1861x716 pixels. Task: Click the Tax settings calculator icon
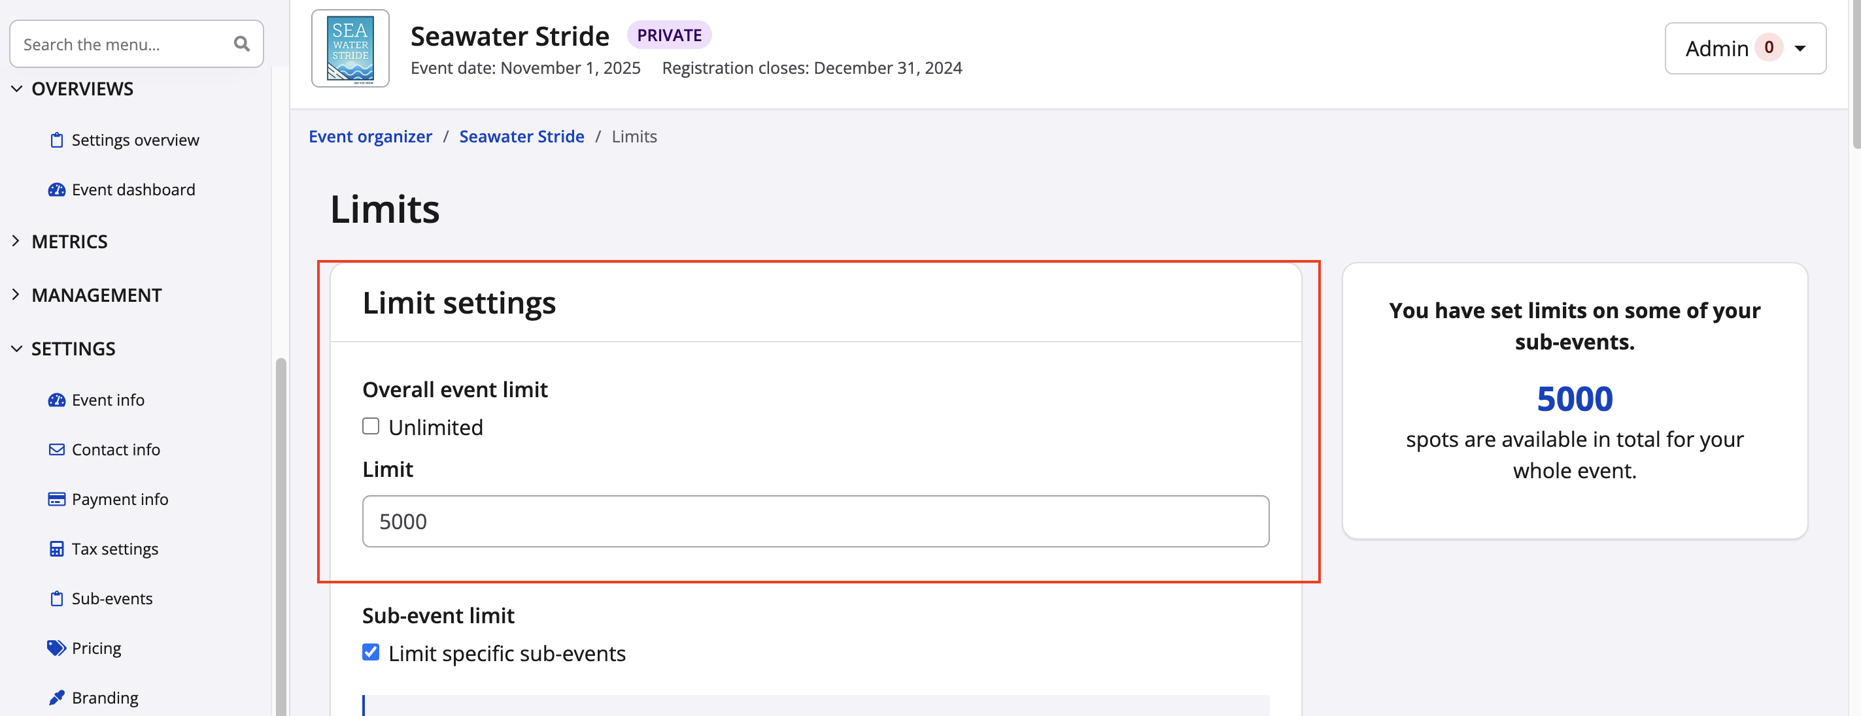click(x=56, y=549)
